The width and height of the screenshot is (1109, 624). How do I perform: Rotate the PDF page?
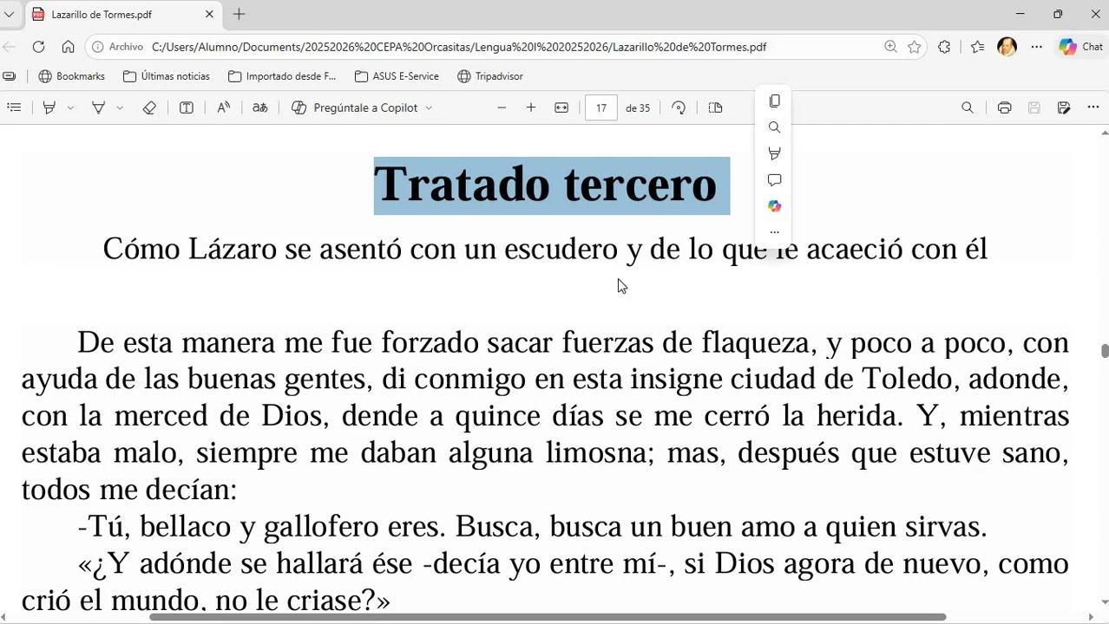point(679,107)
